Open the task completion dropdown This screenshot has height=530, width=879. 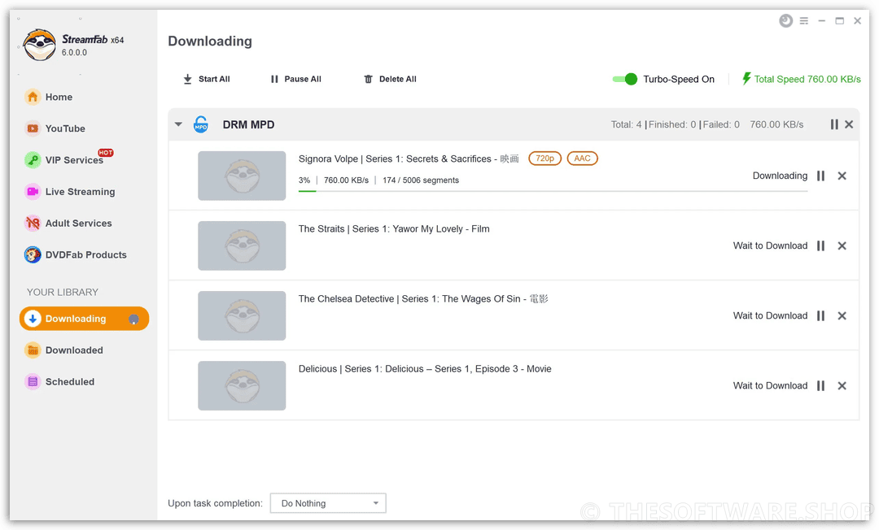328,503
